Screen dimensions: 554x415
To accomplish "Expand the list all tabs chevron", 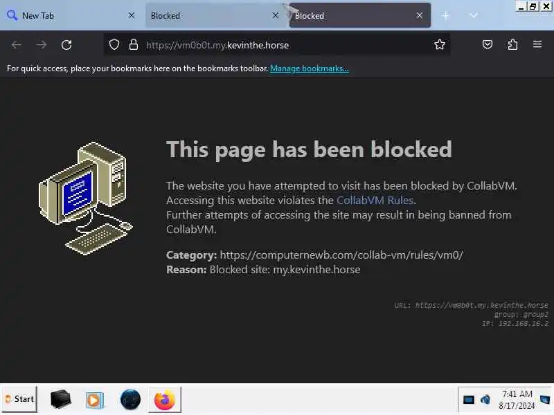I will 474,15.
